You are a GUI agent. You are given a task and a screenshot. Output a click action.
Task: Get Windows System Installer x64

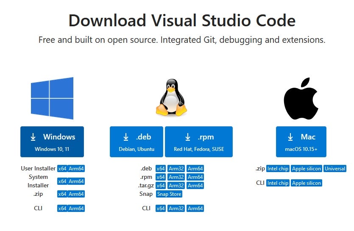(x=62, y=181)
